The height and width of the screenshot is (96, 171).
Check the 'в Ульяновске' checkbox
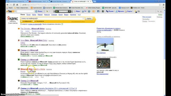click(x=34, y=21)
